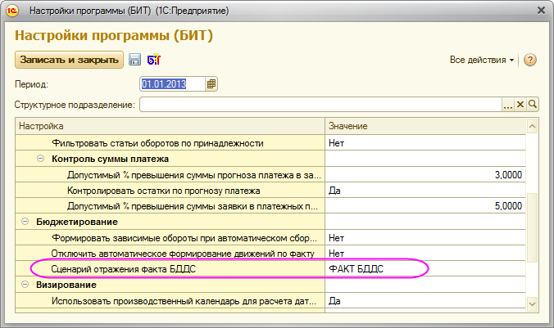Clear the Структурное подразделение field with X
Screen dimensions: 554x328
pos(520,105)
